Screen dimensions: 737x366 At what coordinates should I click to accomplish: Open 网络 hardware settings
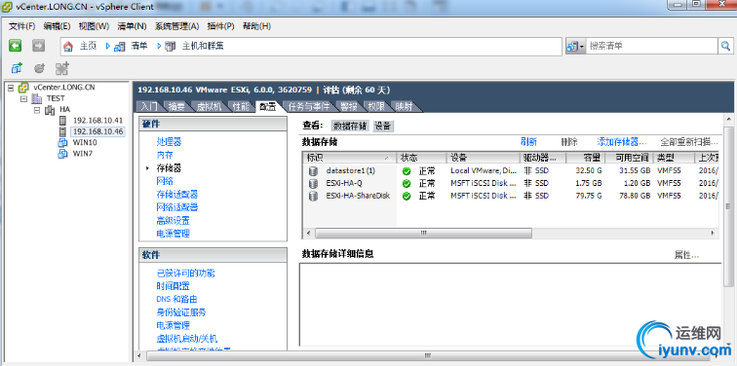pyautogui.click(x=165, y=181)
